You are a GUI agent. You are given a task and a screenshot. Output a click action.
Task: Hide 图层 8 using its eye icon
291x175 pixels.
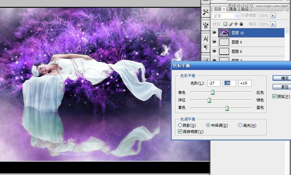pyautogui.click(x=214, y=51)
